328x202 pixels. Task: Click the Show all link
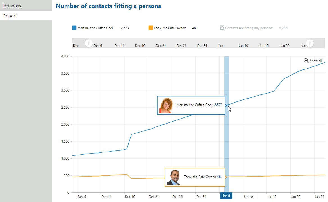pos(316,61)
